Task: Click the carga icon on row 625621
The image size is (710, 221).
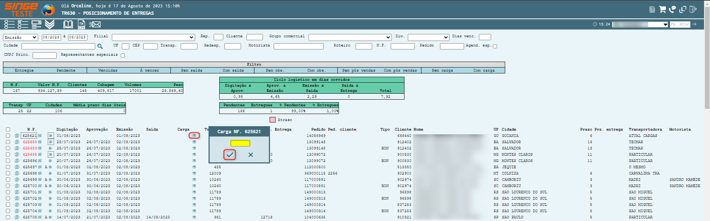Action: click(194, 136)
